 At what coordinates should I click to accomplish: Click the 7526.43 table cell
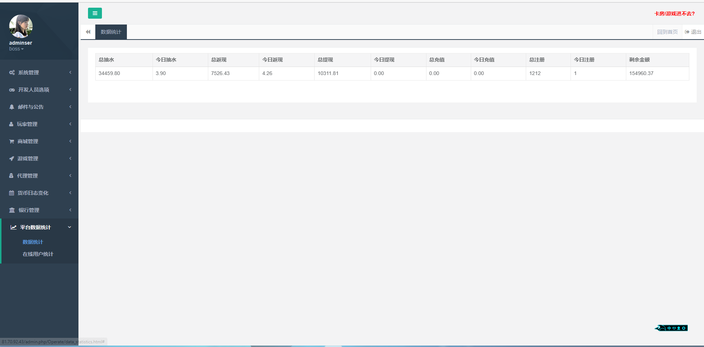[x=234, y=73]
